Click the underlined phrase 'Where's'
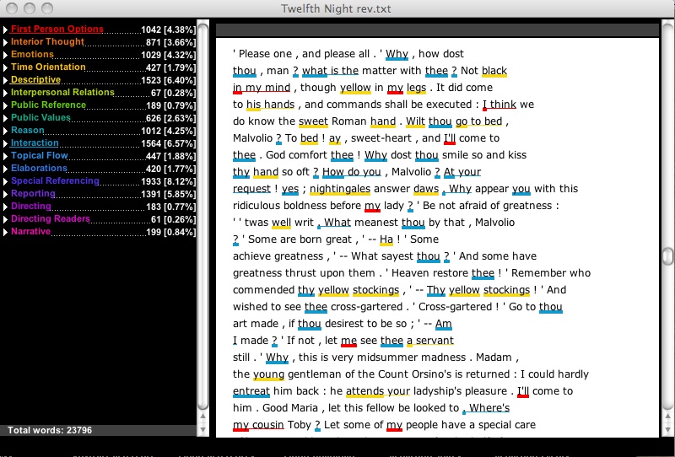The width and height of the screenshot is (675, 457). point(489,408)
